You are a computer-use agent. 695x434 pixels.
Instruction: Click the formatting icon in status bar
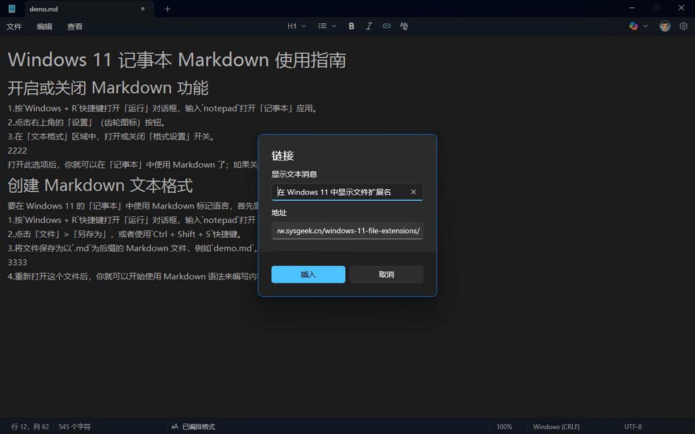pyautogui.click(x=175, y=426)
